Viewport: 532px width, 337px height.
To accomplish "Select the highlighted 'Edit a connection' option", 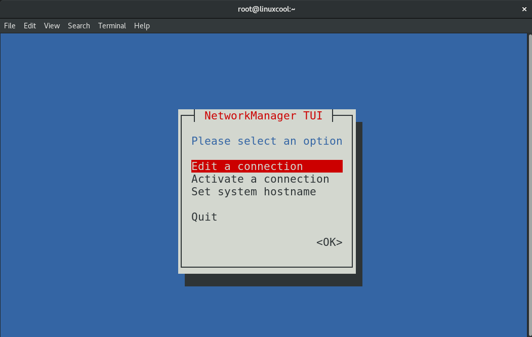I will (x=247, y=166).
